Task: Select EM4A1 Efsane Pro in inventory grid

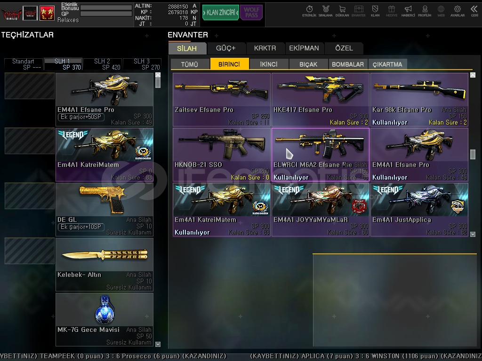Action: [x=419, y=155]
